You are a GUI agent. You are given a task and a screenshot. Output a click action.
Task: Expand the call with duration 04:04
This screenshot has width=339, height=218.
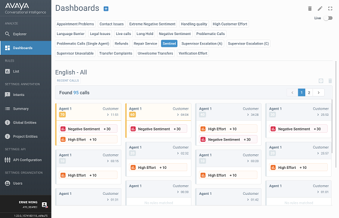178,115
